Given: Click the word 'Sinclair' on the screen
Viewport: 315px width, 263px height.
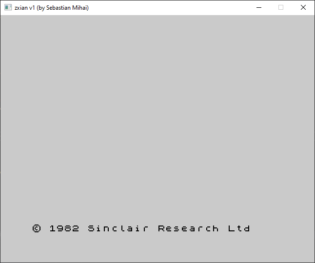Looking at the screenshot, I should click(118, 228).
